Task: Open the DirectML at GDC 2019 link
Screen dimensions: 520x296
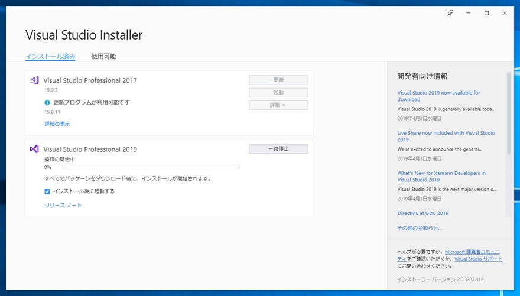Action: [423, 213]
